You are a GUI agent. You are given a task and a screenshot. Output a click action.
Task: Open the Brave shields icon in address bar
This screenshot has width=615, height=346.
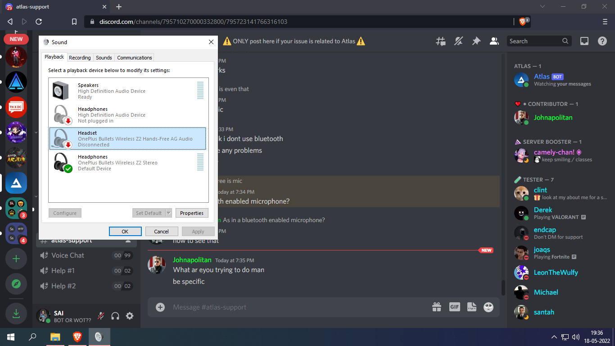524,22
